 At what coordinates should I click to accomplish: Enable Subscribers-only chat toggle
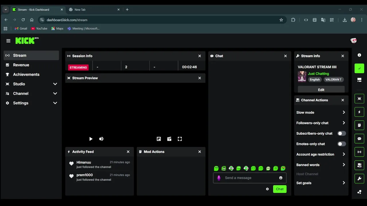341,133
